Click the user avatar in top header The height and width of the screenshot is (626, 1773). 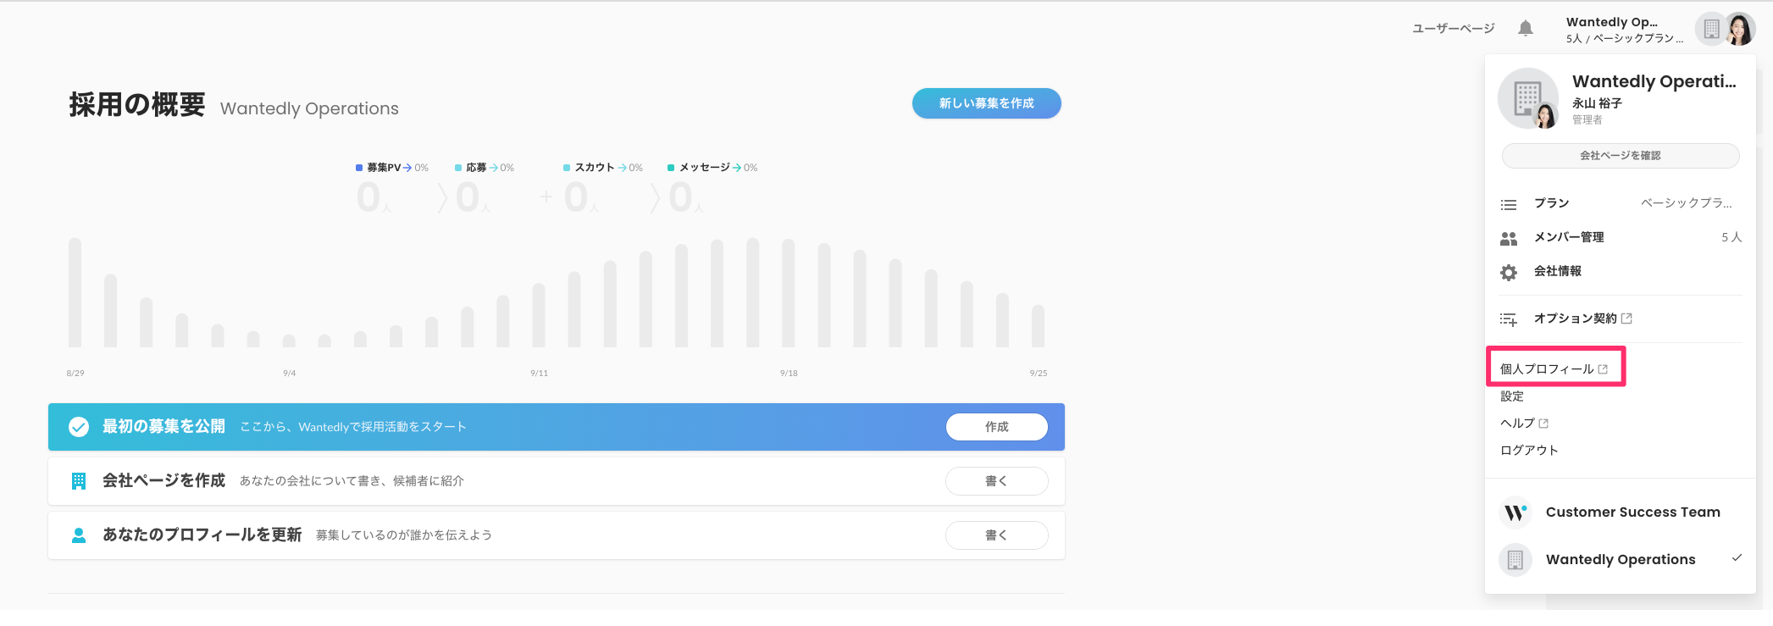point(1739,29)
